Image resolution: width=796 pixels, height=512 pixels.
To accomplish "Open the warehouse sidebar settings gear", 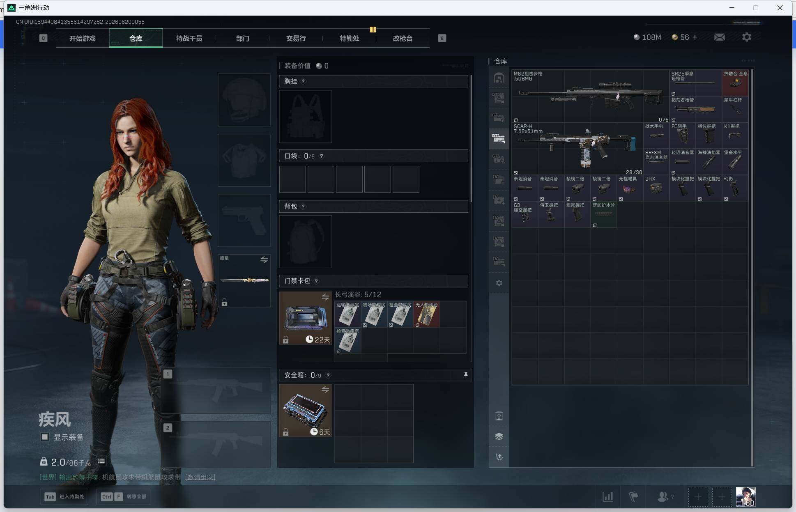I will (x=499, y=283).
